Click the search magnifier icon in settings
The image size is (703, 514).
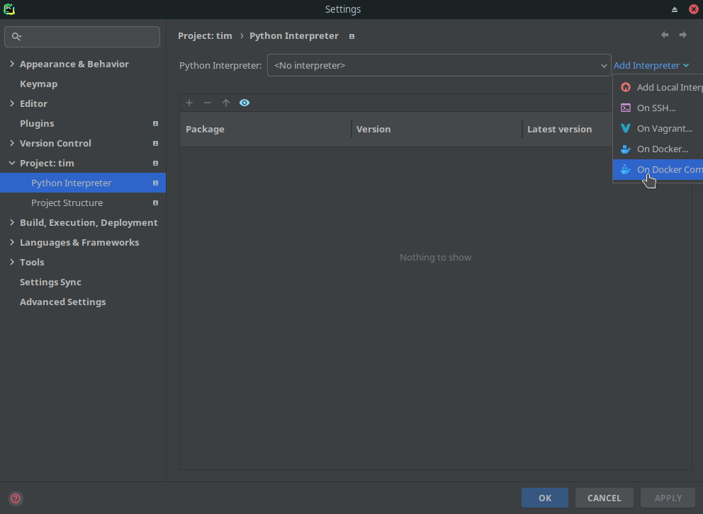[x=16, y=37]
